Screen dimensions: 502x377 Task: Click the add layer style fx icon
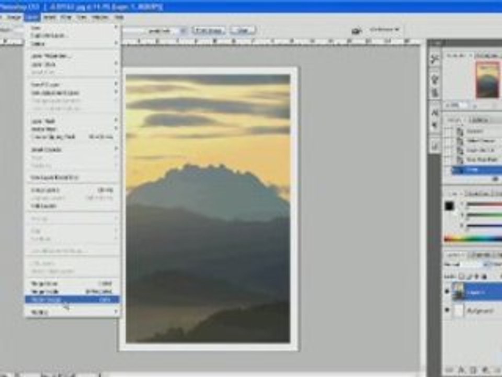[x=462, y=370]
